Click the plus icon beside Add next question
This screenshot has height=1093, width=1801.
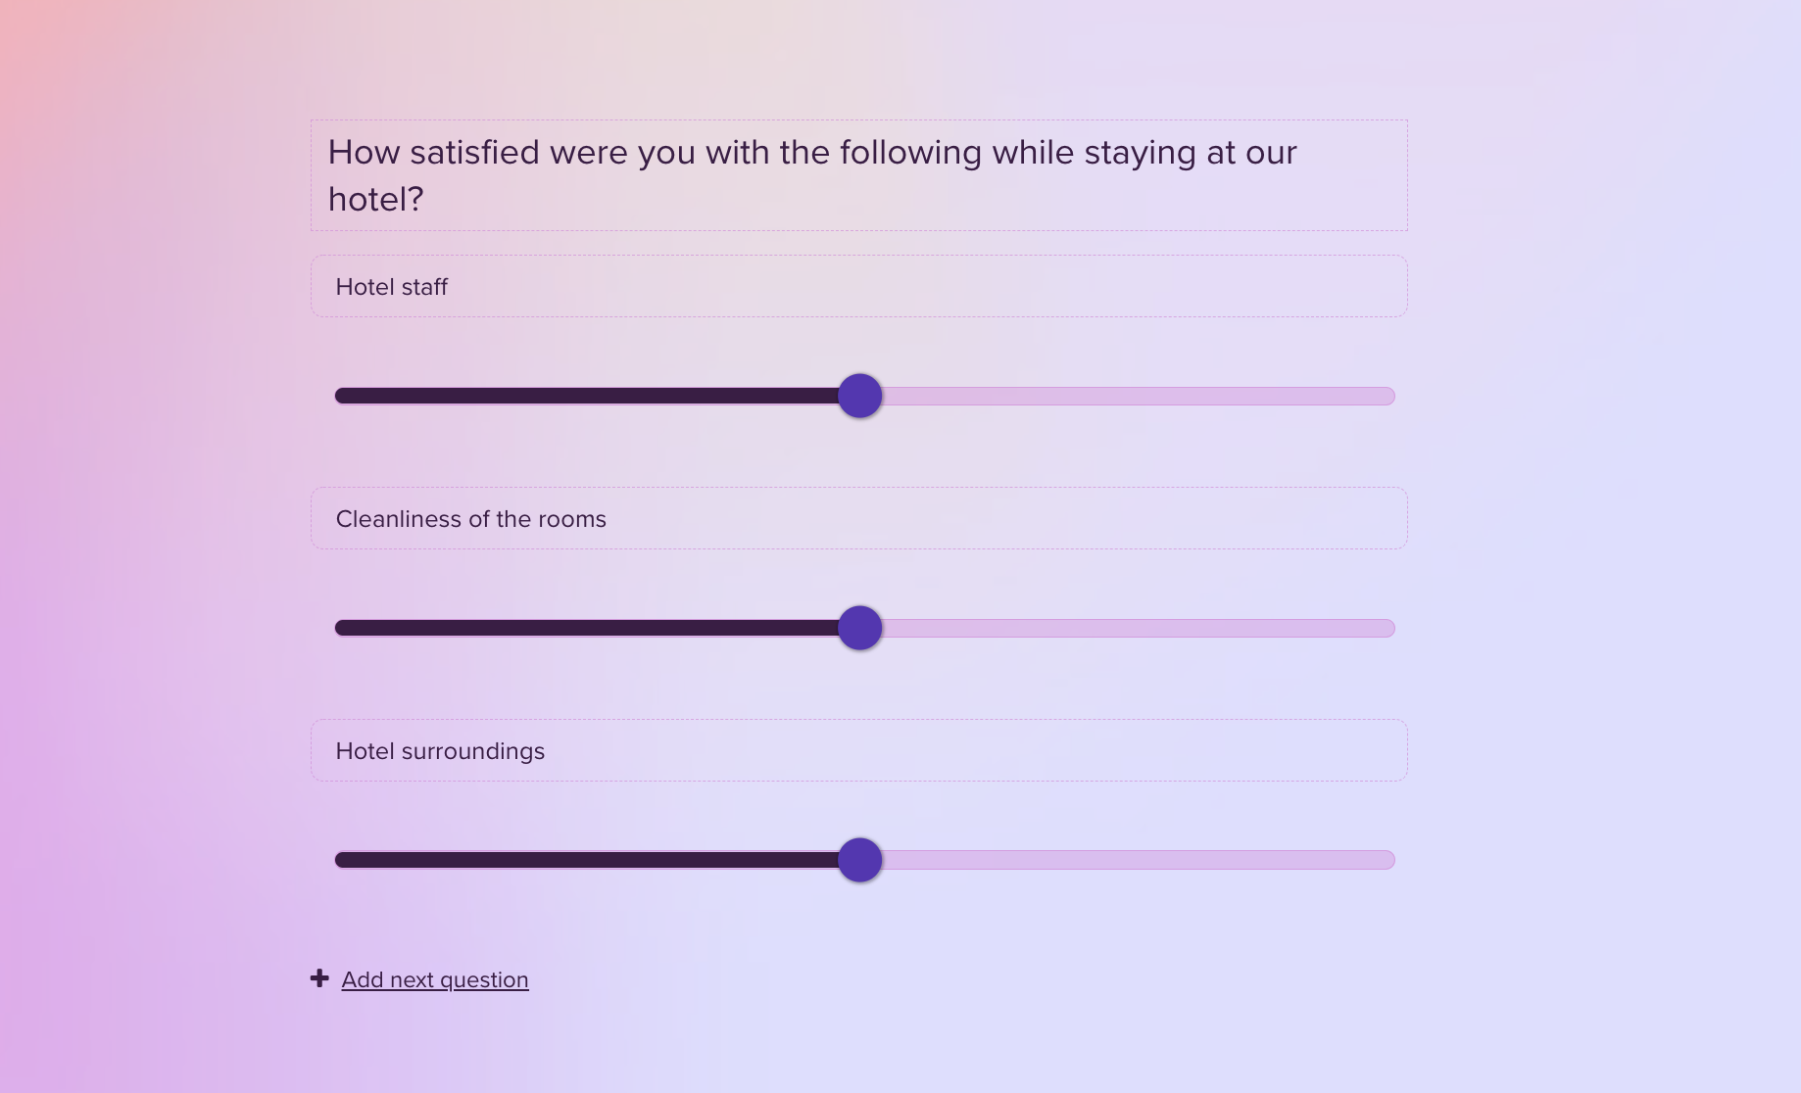tap(319, 978)
